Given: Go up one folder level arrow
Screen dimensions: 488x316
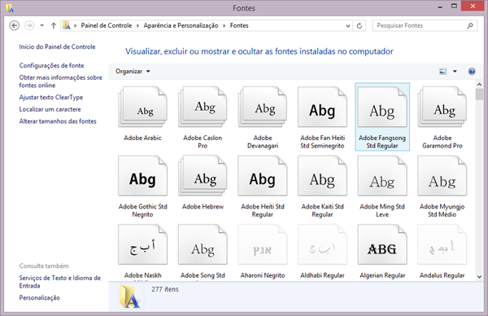Looking at the screenshot, I should coord(54,25).
